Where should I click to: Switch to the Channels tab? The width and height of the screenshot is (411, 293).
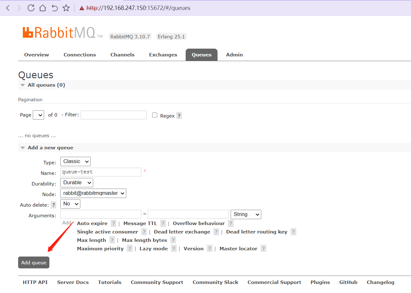click(123, 55)
